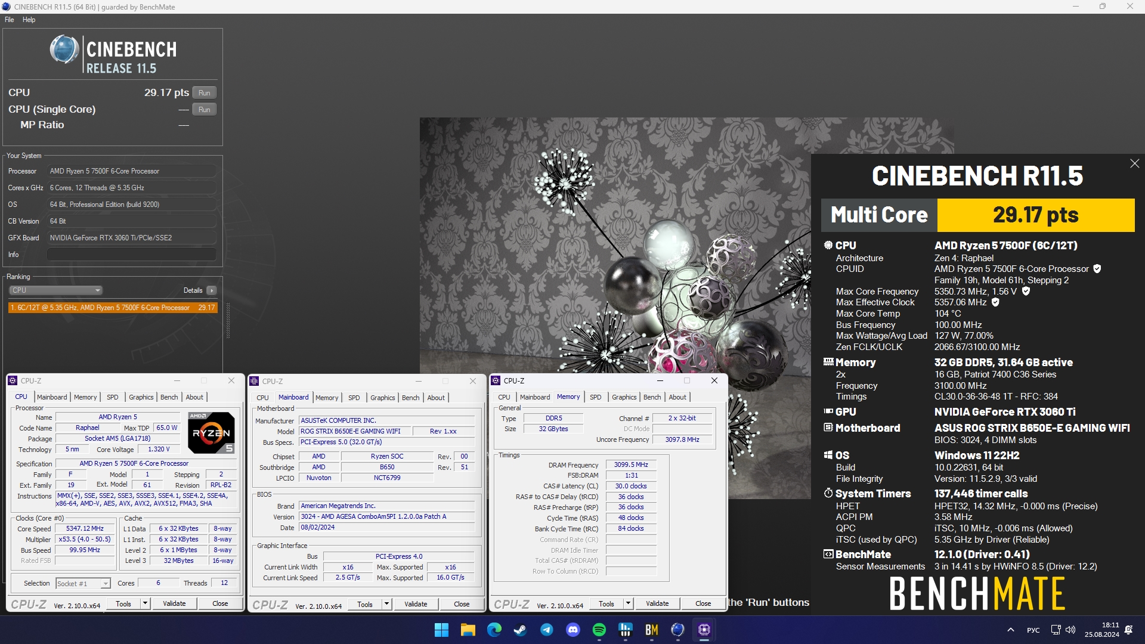The height and width of the screenshot is (644, 1145).
Task: Expand Tools dropdown arrow in Mainboard CPU-Z
Action: coord(386,604)
